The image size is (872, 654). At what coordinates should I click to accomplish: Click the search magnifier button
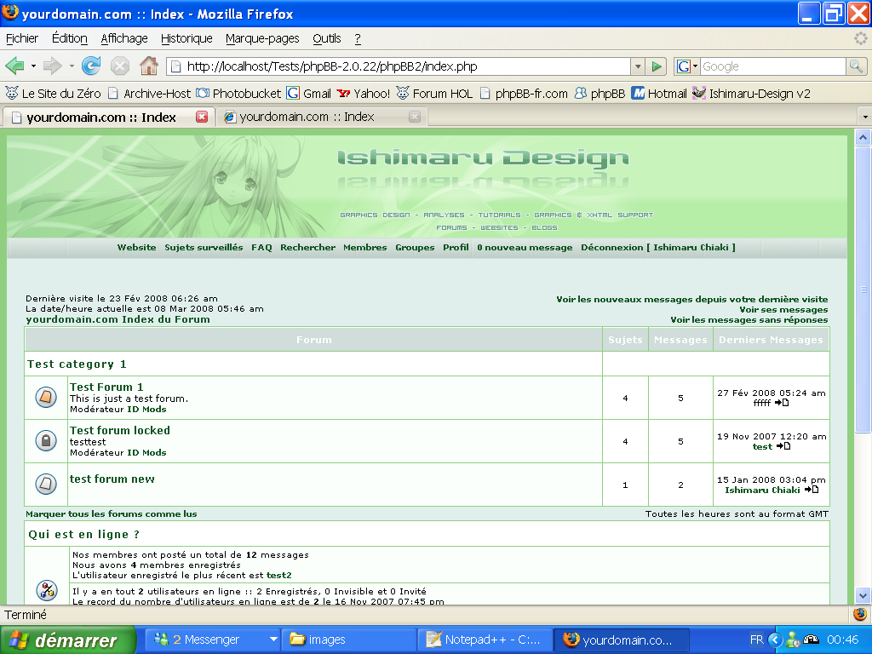point(856,66)
